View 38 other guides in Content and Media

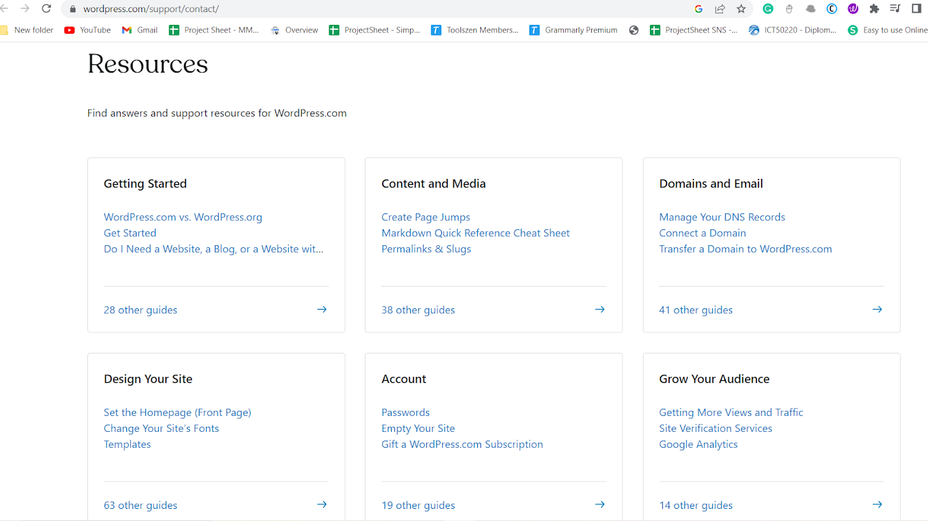[x=418, y=310]
